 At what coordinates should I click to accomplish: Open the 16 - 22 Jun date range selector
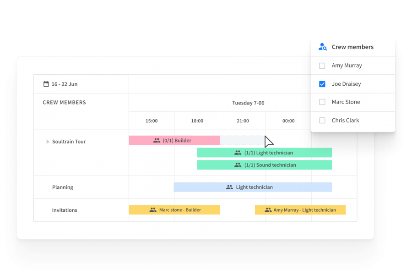(62, 84)
